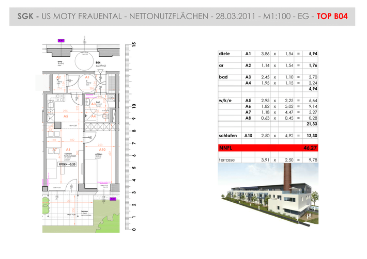Select the red NNFL total row
The width and height of the screenshot is (367, 259).
coord(268,148)
